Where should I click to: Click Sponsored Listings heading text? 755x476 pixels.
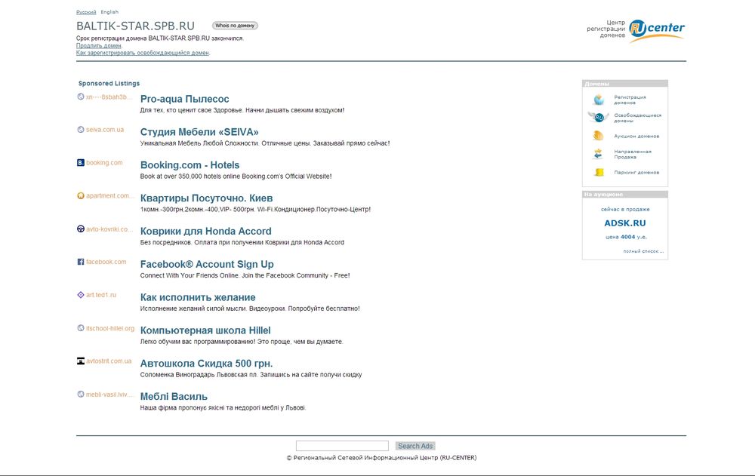tap(109, 83)
